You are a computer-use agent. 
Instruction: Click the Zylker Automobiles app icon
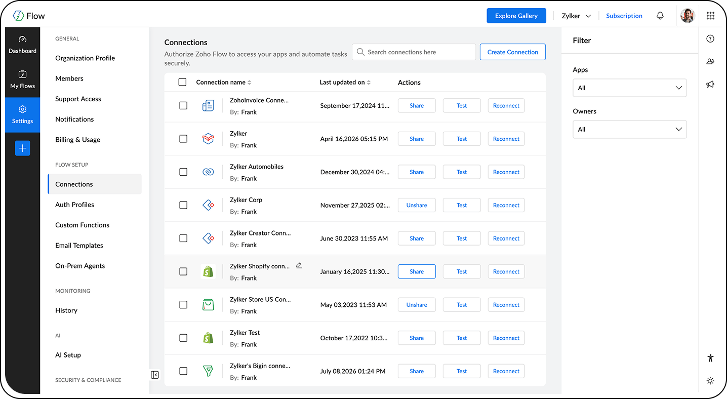(208, 172)
